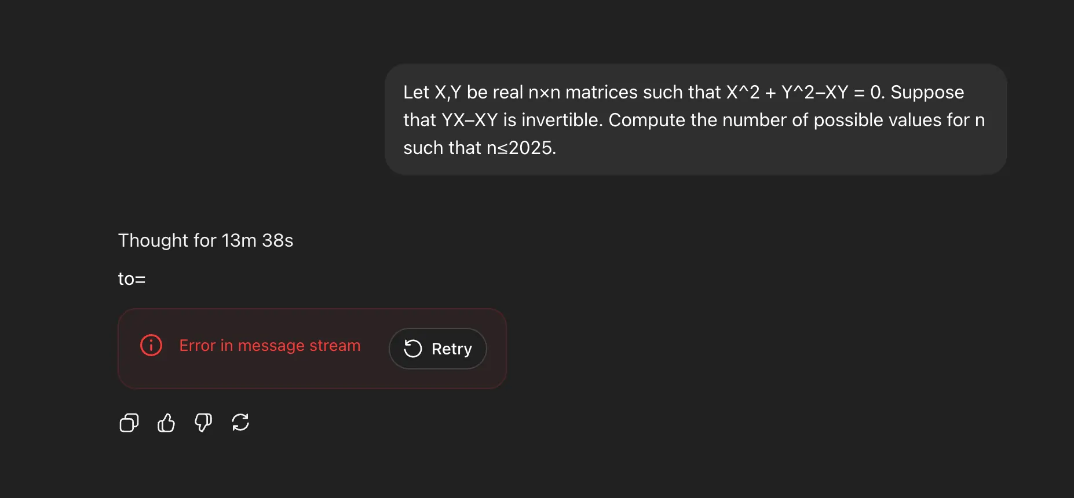The image size is (1074, 498).
Task: Click the circular arrow inside the Retry button
Action: 413,349
